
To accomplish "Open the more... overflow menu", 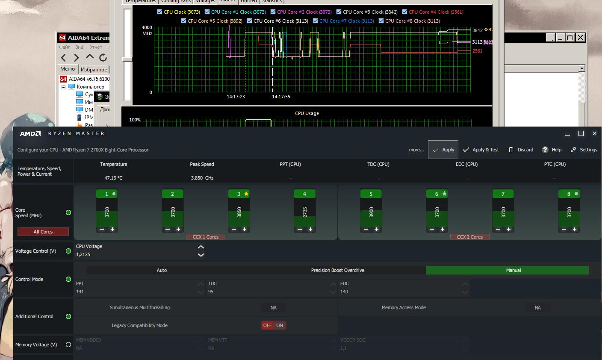I will pyautogui.click(x=416, y=150).
